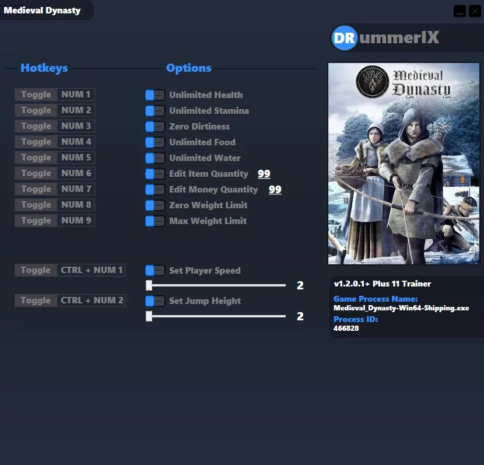Minimize the trainer window
This screenshot has height=465, width=484.
pos(460,12)
